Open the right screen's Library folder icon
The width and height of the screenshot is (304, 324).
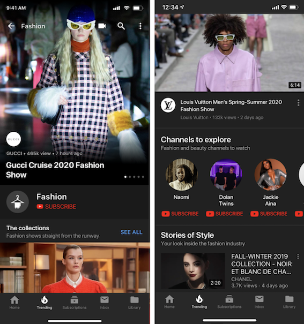(x=290, y=299)
